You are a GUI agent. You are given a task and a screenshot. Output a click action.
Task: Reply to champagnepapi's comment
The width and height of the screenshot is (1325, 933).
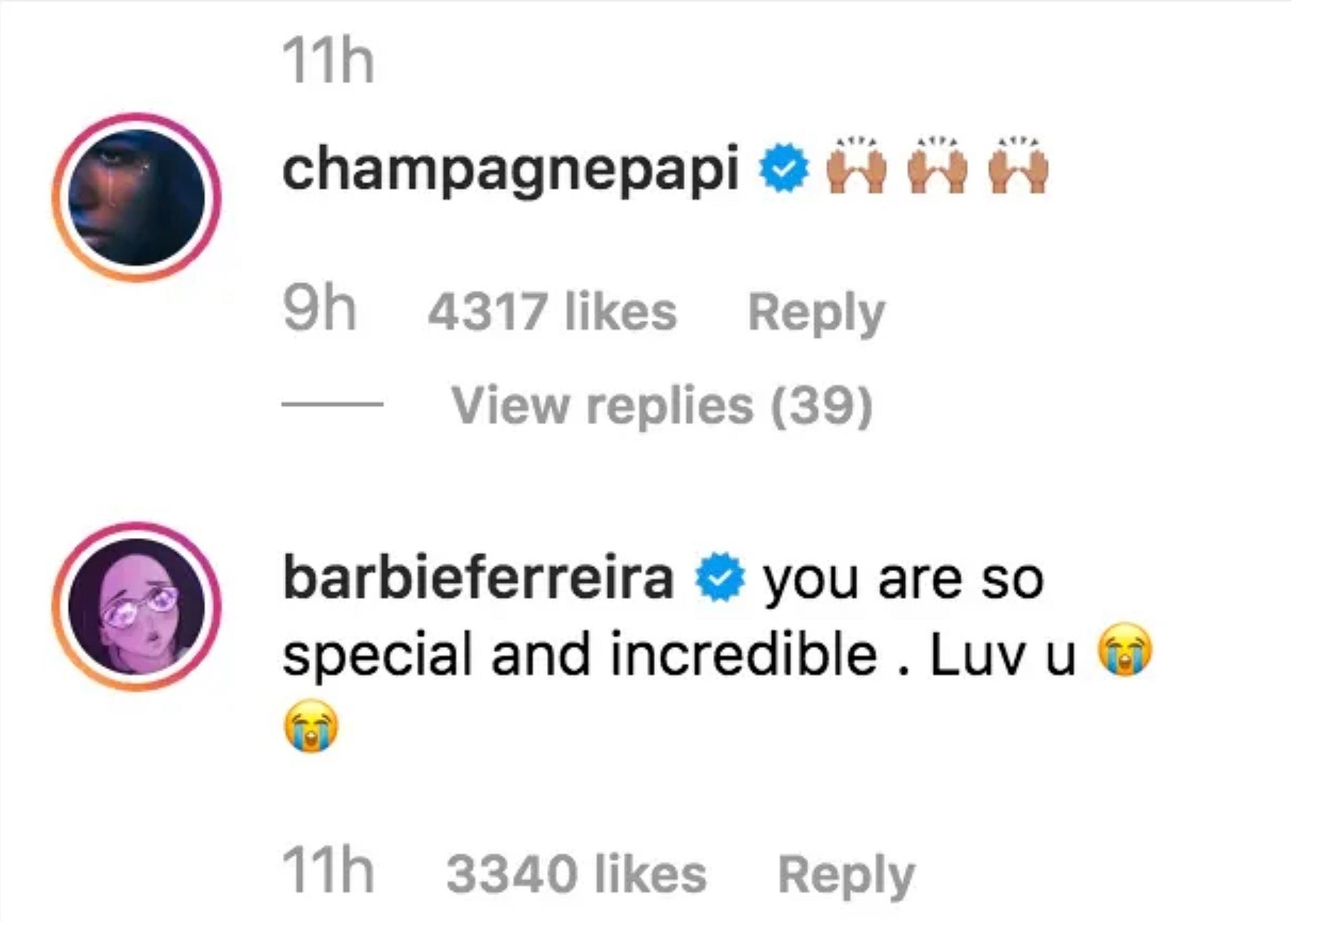[816, 313]
